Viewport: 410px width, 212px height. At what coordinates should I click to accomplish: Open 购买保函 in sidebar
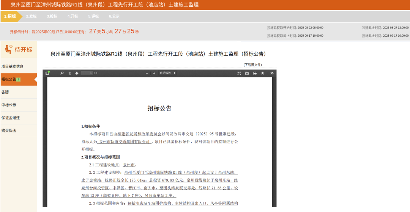point(19,130)
